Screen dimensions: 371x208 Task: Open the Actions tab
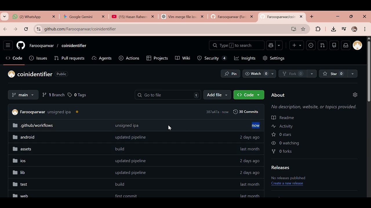coord(129,58)
